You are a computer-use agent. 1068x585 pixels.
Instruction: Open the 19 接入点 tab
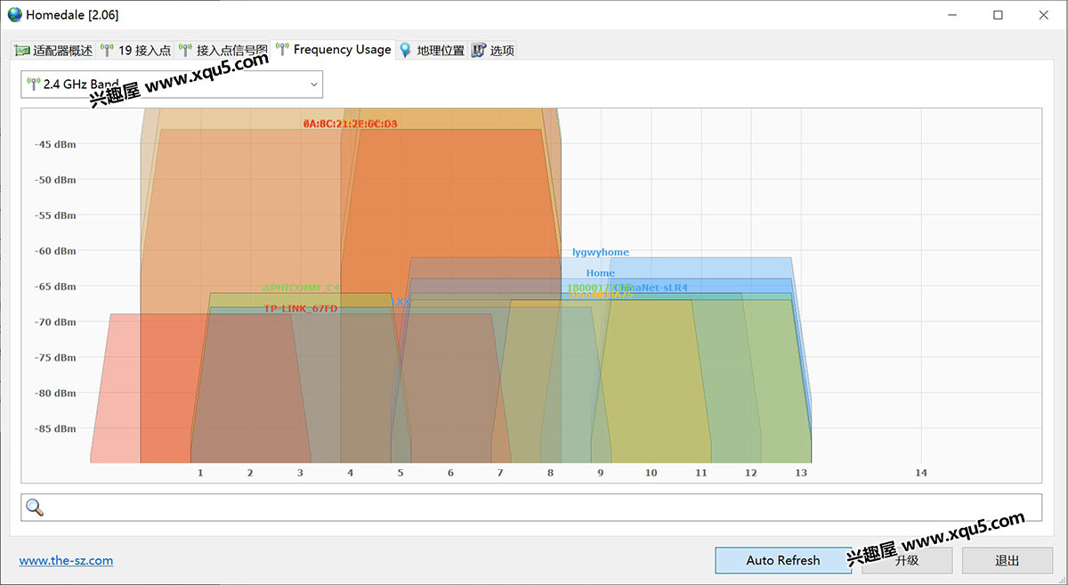144,51
